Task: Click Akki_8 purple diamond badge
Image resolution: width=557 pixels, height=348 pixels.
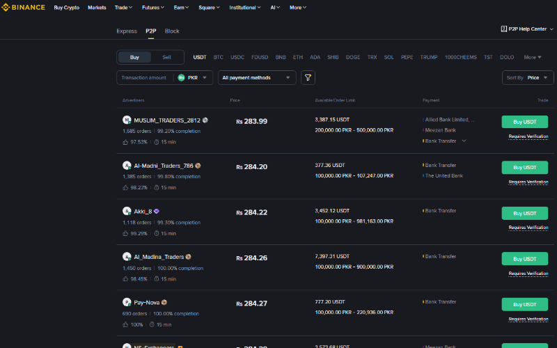Action: click(156, 212)
